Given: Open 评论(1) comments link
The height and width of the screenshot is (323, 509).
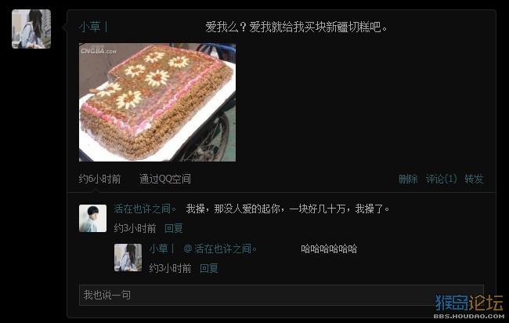Looking at the screenshot, I should tap(441, 179).
